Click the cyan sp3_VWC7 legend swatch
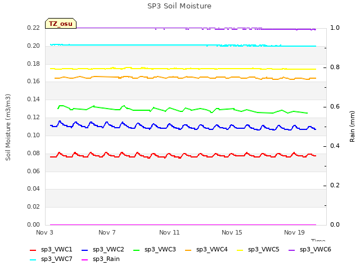The image size is (360, 270). [33, 260]
